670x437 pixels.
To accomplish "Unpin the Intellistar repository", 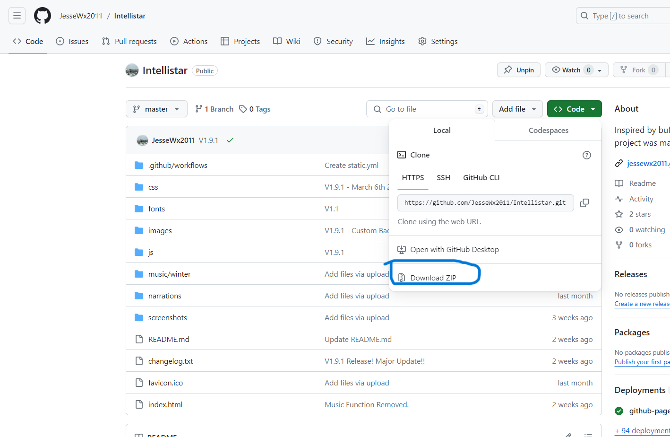I will [x=519, y=70].
